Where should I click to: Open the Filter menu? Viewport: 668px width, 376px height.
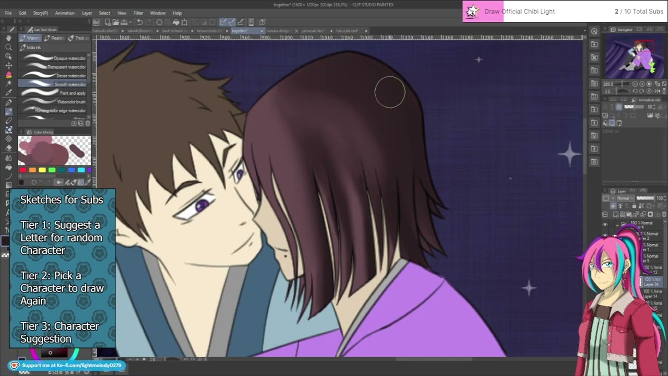click(x=138, y=13)
